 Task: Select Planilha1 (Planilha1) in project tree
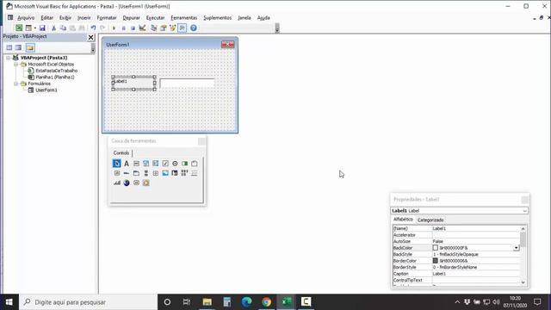click(x=55, y=77)
